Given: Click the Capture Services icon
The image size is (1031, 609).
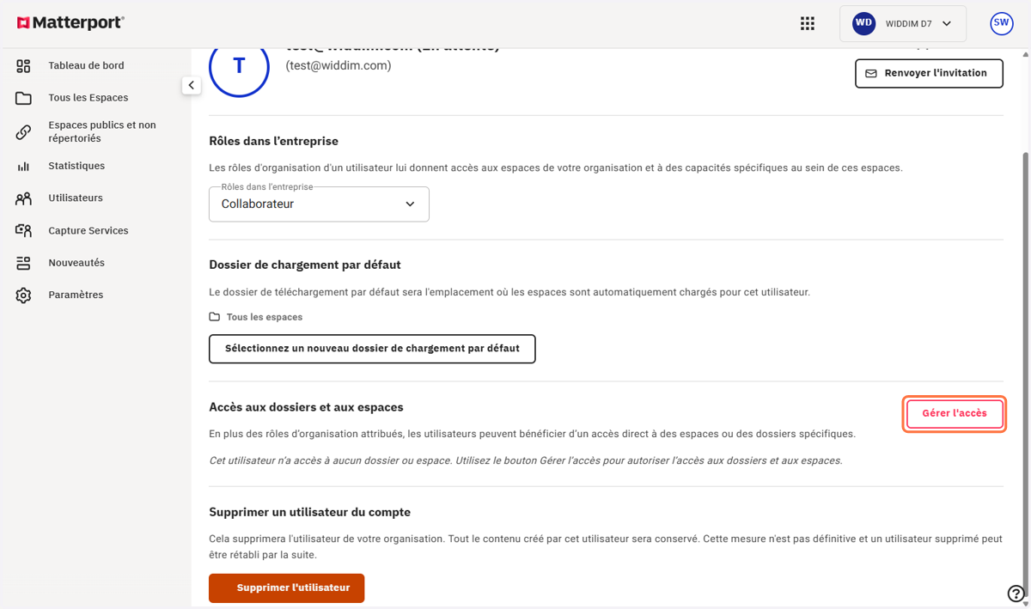Looking at the screenshot, I should coord(23,230).
